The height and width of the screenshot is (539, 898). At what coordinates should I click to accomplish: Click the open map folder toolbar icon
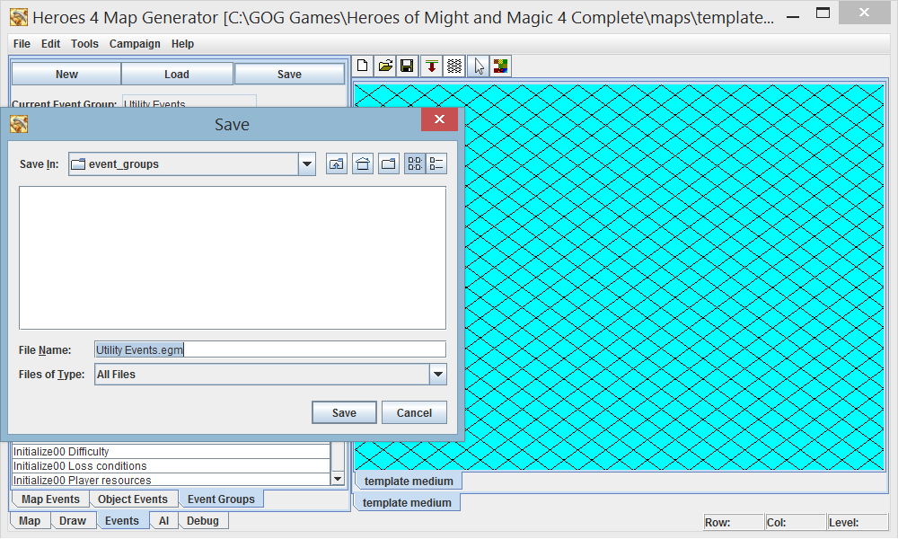pos(385,66)
